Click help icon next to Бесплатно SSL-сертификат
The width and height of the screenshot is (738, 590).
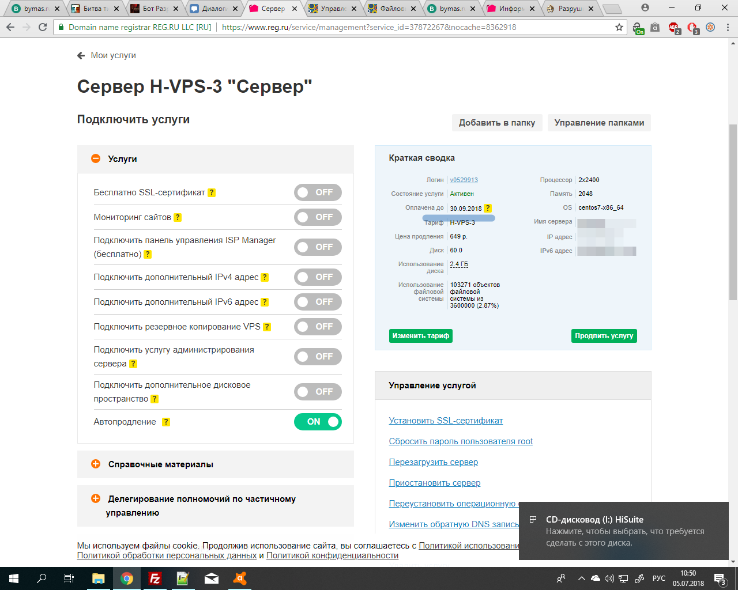point(212,192)
